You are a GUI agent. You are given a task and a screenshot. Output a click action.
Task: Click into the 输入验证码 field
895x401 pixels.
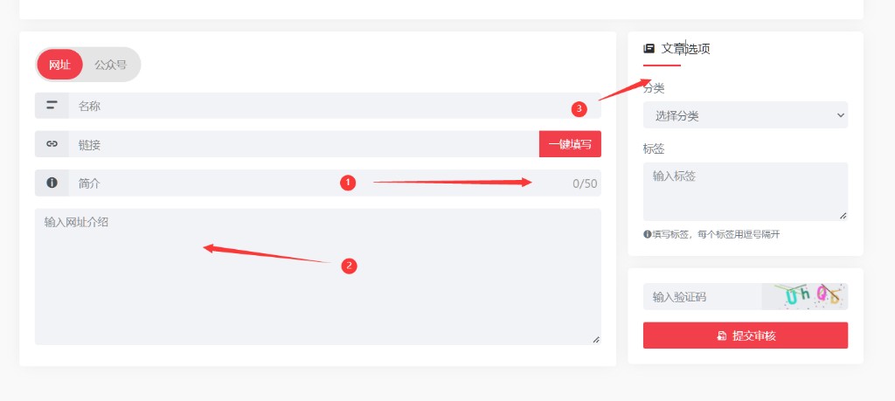[702, 297]
